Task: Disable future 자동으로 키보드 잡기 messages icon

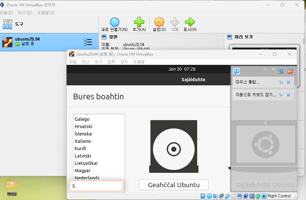Action: click(x=281, y=95)
